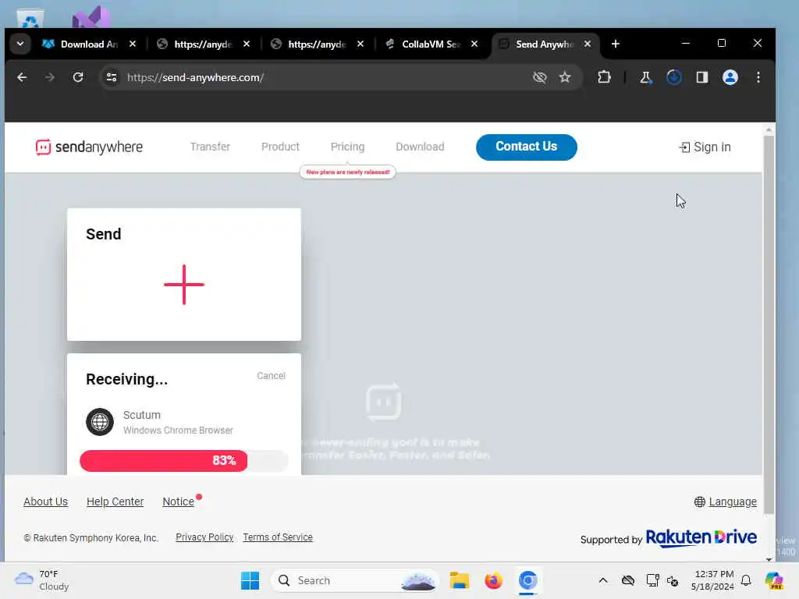799x599 pixels.
Task: Click the taskbar Search box
Action: [x=355, y=580]
